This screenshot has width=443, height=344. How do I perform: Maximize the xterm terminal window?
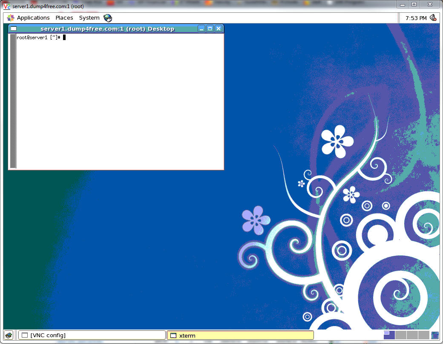pyautogui.click(x=210, y=29)
